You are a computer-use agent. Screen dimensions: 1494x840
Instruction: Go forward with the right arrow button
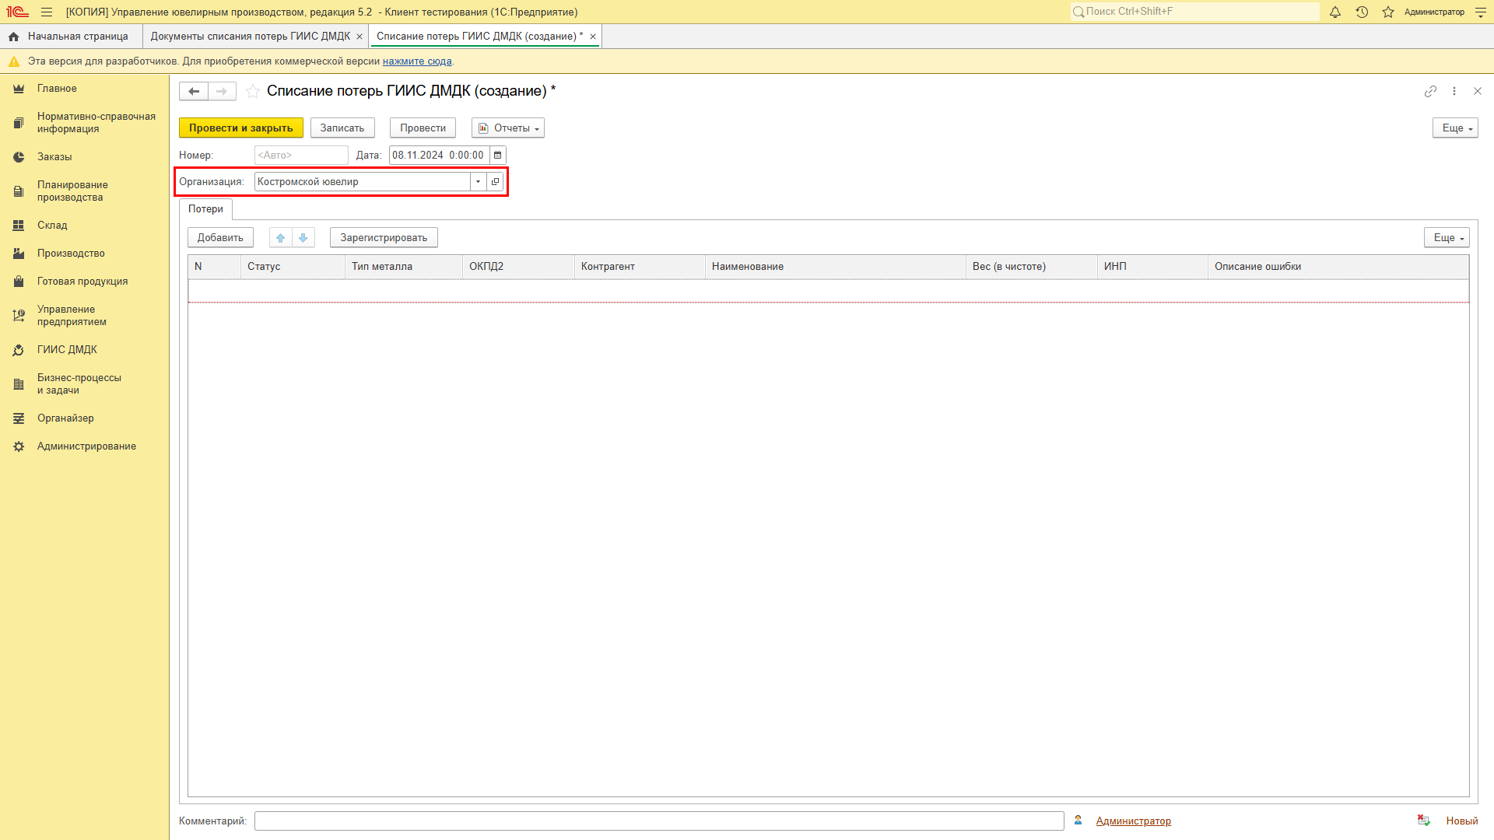[x=222, y=91]
